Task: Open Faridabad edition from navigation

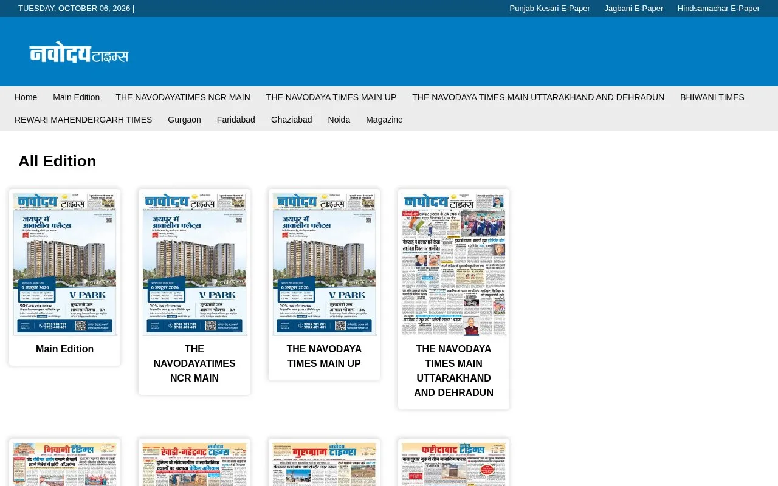Action: [236, 120]
